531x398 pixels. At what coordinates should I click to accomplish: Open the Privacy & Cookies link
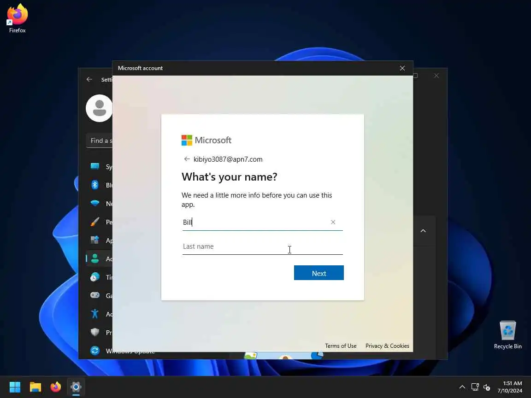[x=387, y=346]
